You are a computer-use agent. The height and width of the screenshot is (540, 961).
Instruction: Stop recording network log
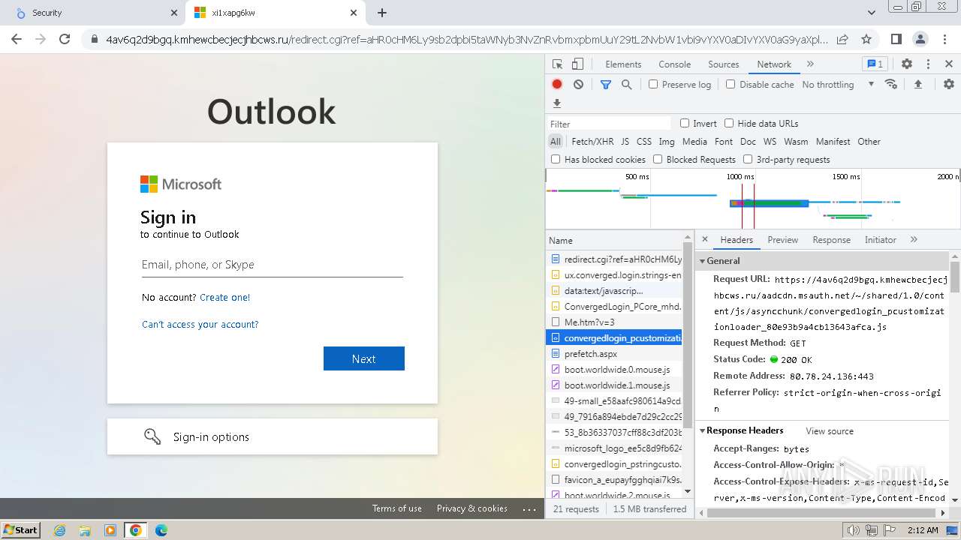(557, 85)
